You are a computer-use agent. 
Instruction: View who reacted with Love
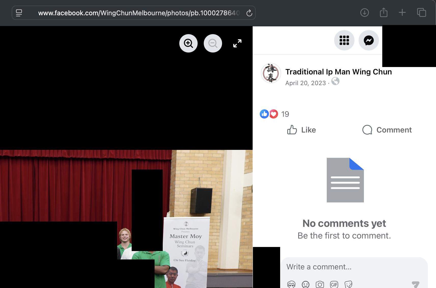tap(274, 114)
